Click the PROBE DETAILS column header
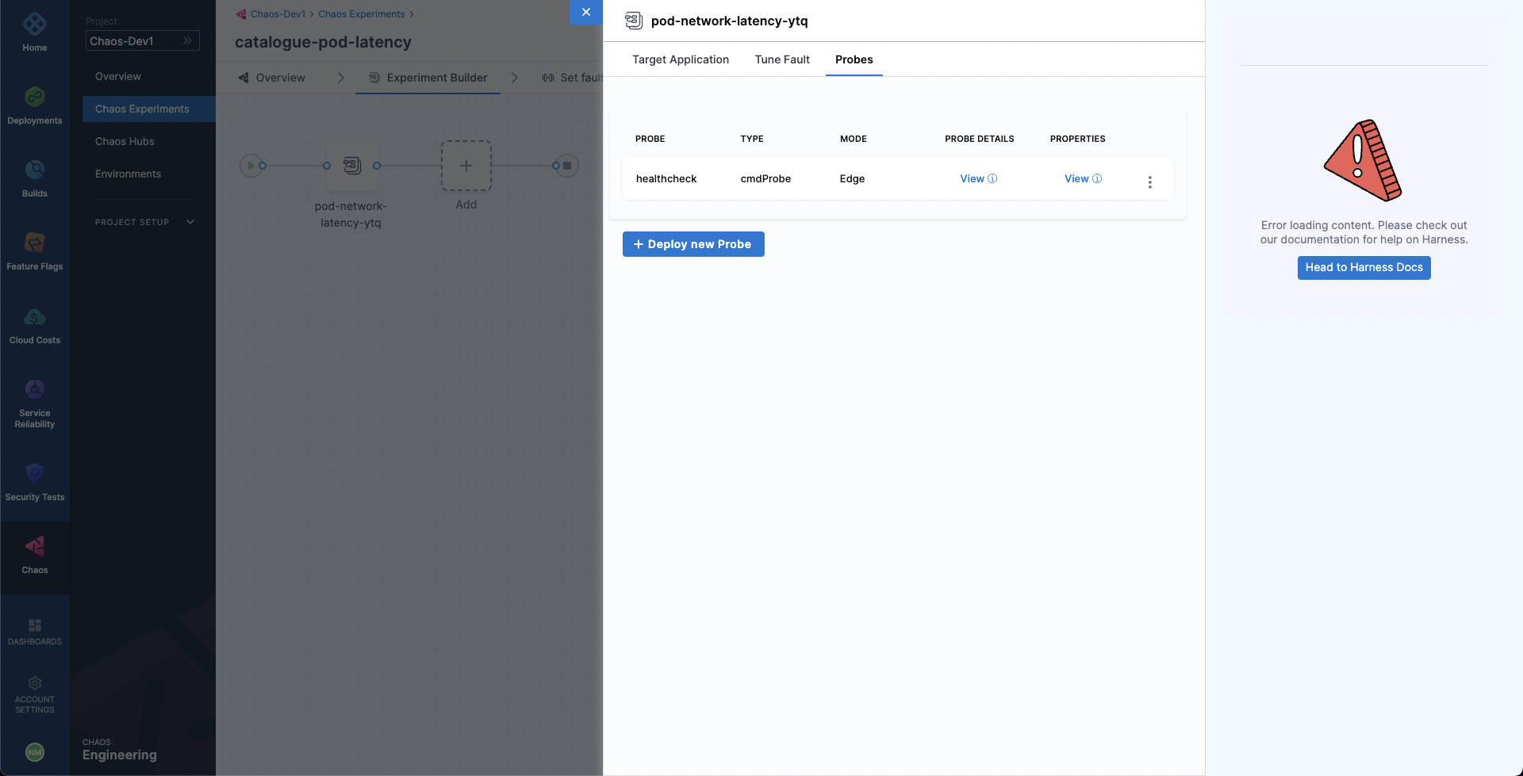 pyautogui.click(x=979, y=139)
